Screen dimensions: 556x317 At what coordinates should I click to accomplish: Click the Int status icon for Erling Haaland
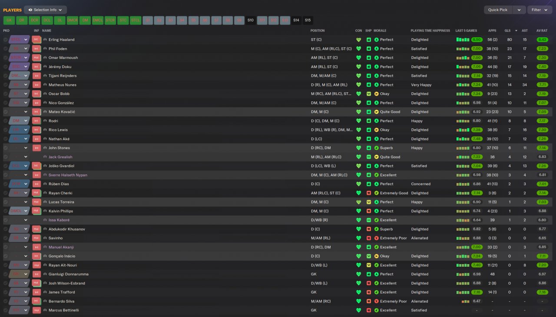(36, 39)
